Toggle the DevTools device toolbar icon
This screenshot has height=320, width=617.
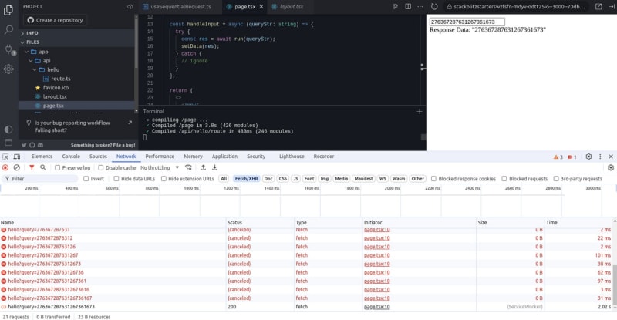[17, 157]
